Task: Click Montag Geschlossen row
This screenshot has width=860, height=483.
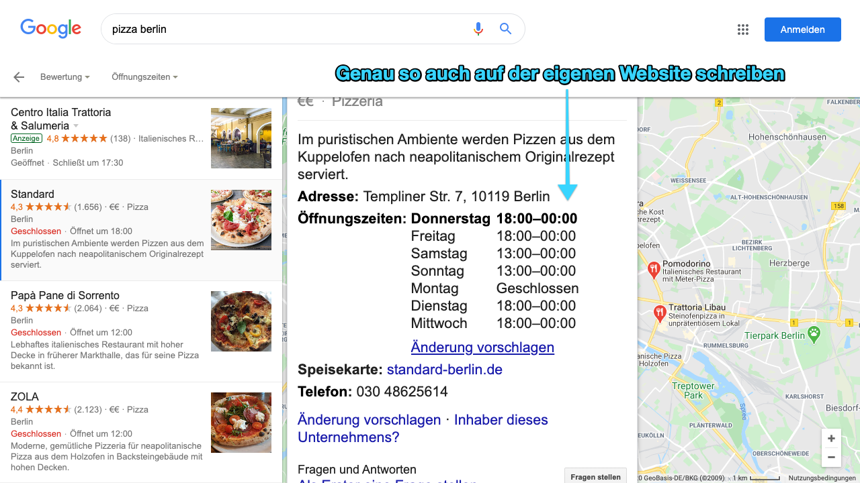Action: point(494,288)
